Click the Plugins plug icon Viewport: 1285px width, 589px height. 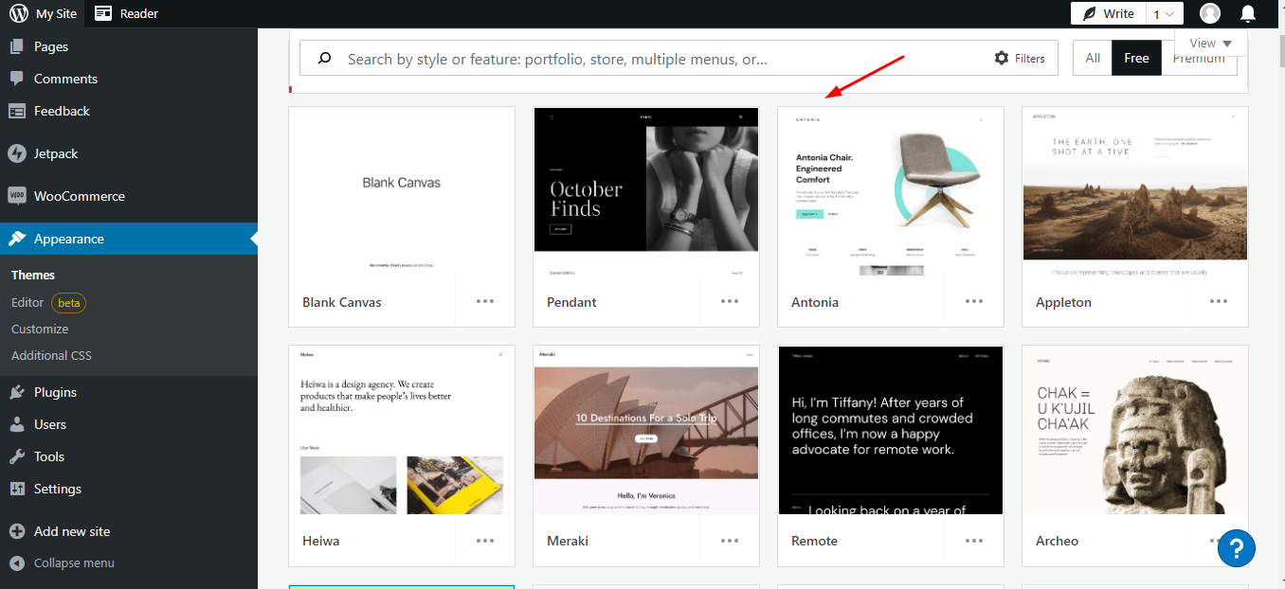[x=17, y=392]
